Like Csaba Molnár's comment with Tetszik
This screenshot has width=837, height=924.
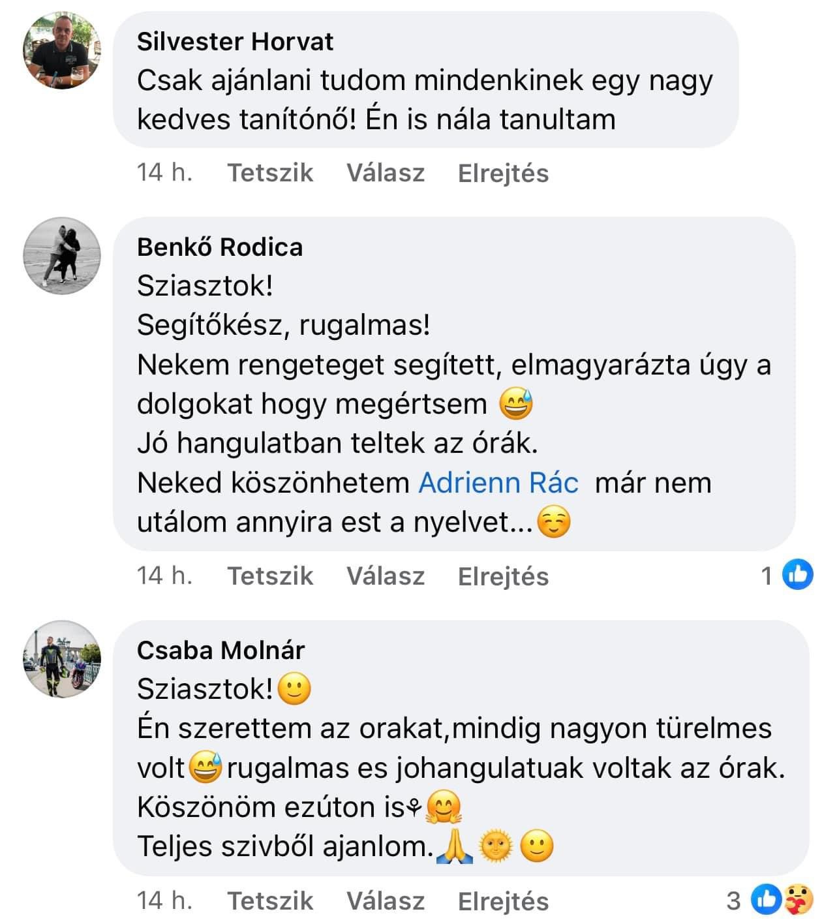[x=270, y=901]
